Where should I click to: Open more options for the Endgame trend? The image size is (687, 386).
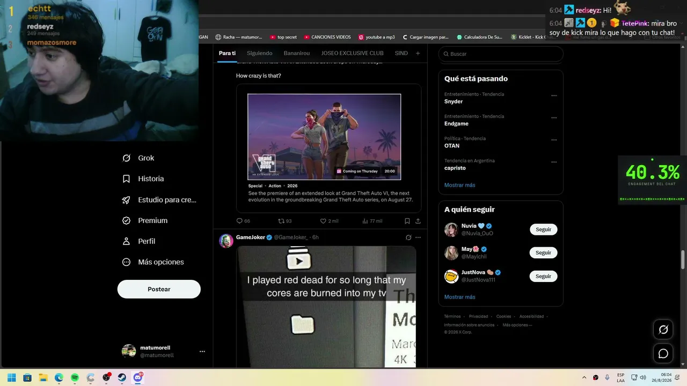point(554,118)
